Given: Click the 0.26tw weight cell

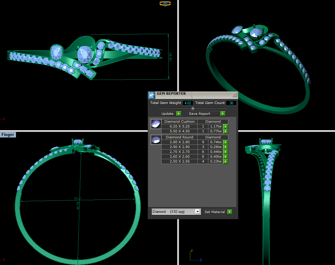Looking at the screenshot, I should pyautogui.click(x=216, y=147).
